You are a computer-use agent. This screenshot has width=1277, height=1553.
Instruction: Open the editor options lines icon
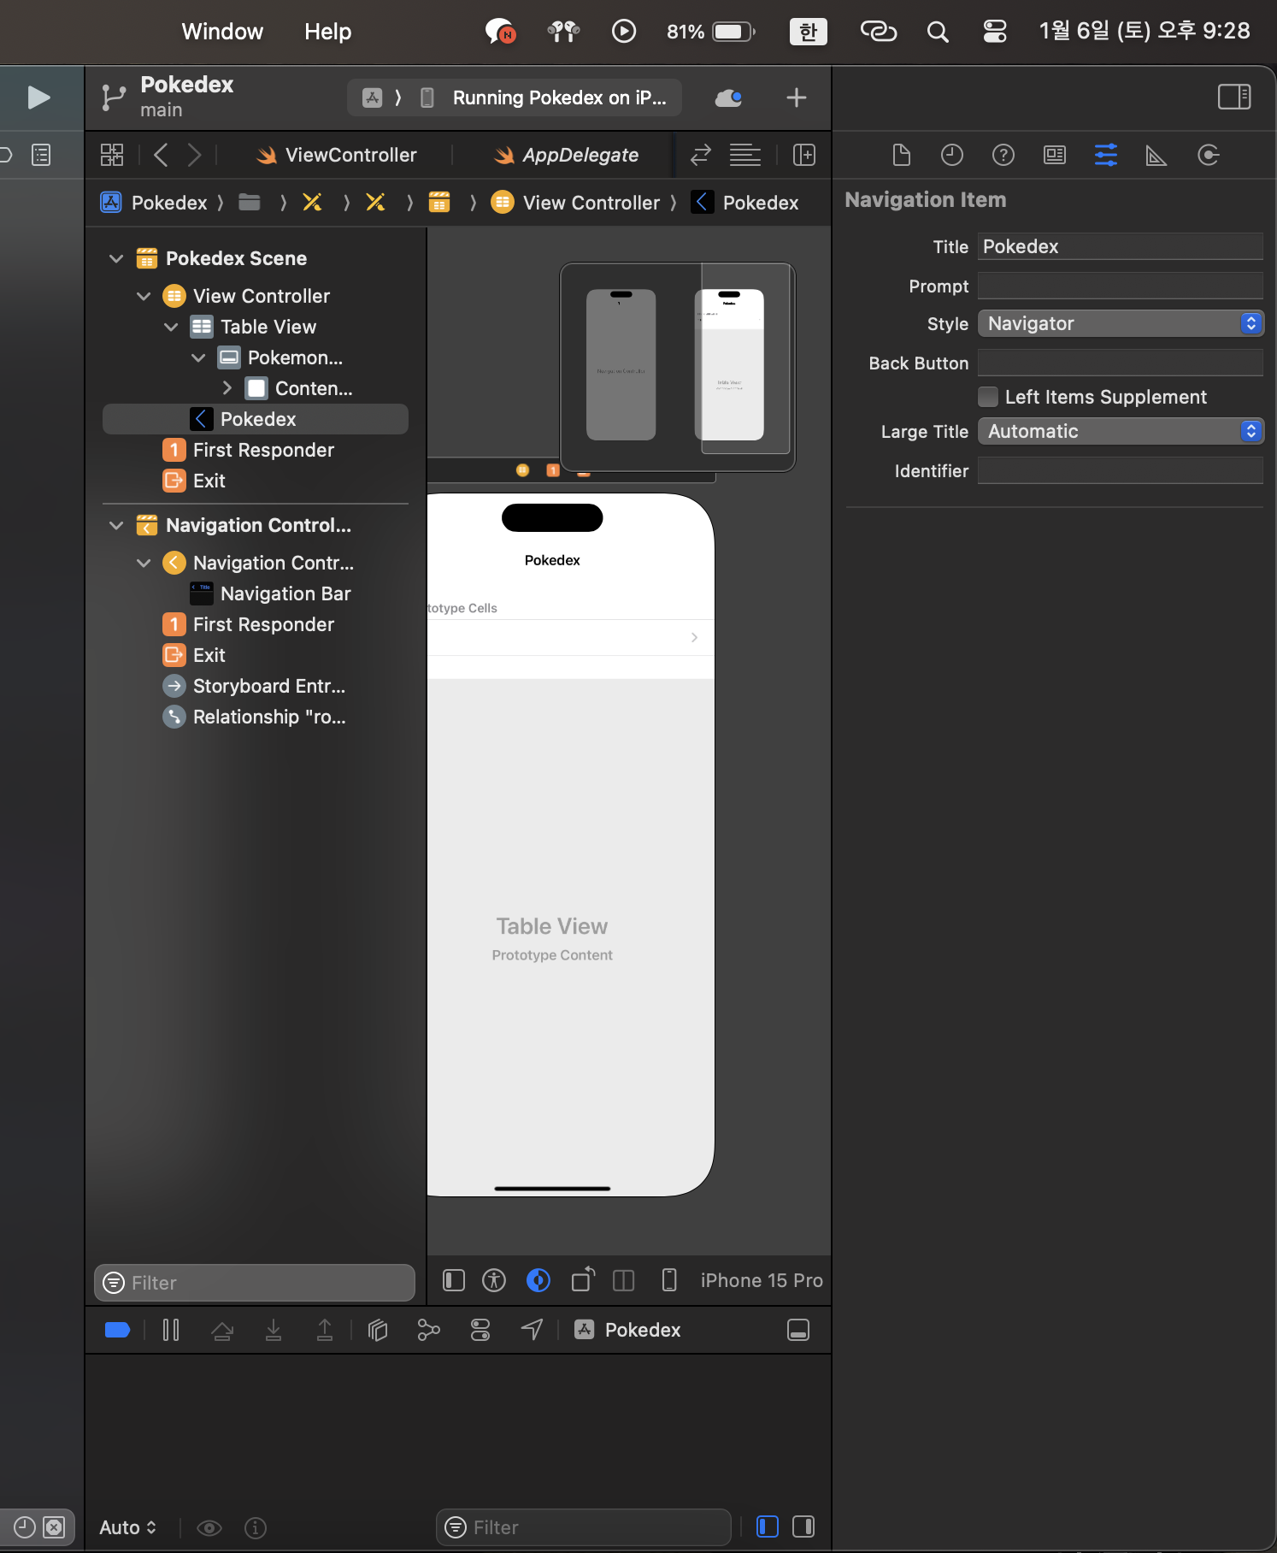click(744, 155)
